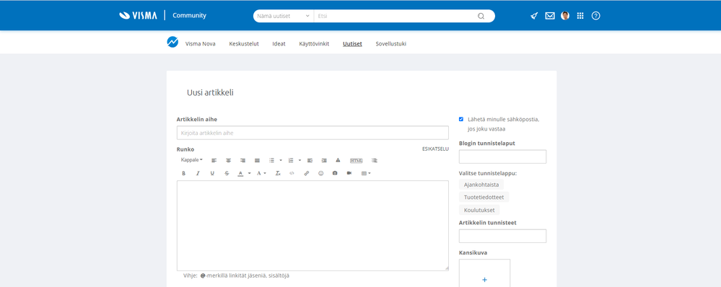Expand the table options arrow

370,173
